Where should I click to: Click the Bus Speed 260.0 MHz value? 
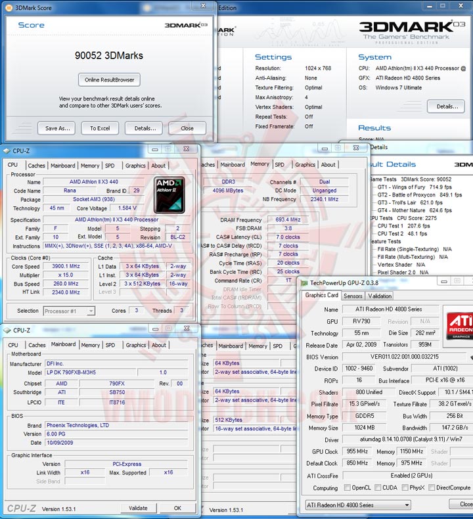[x=66, y=284]
